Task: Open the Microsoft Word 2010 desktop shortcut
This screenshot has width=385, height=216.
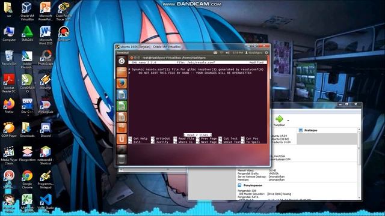Action: [x=46, y=35]
